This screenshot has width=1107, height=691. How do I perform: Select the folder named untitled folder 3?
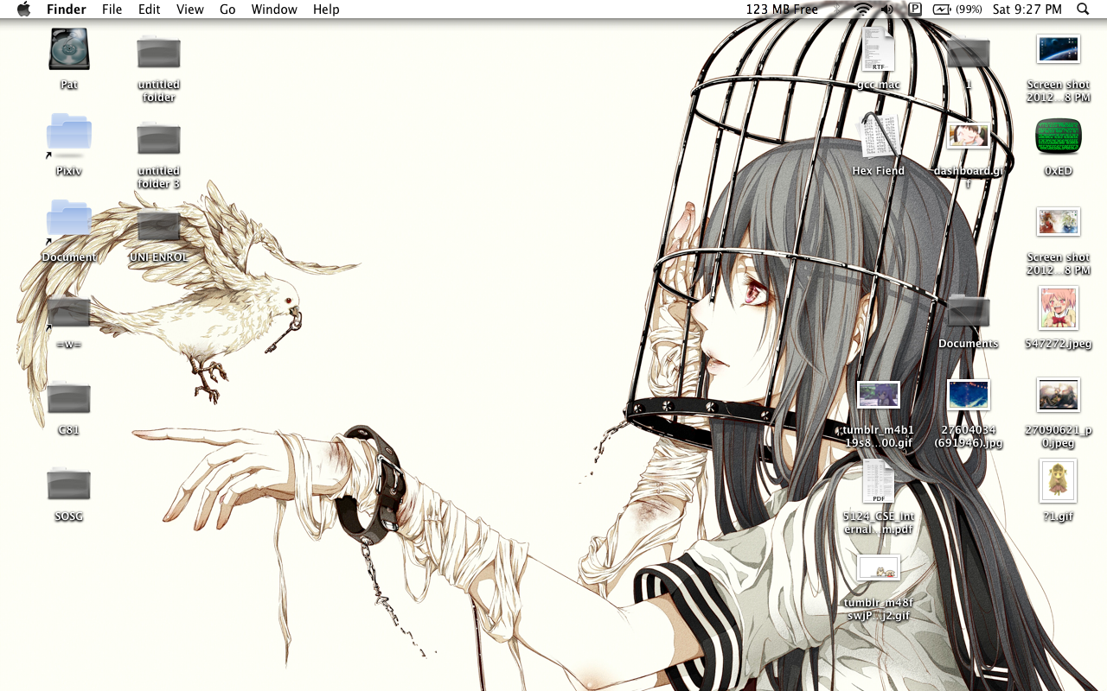click(159, 138)
